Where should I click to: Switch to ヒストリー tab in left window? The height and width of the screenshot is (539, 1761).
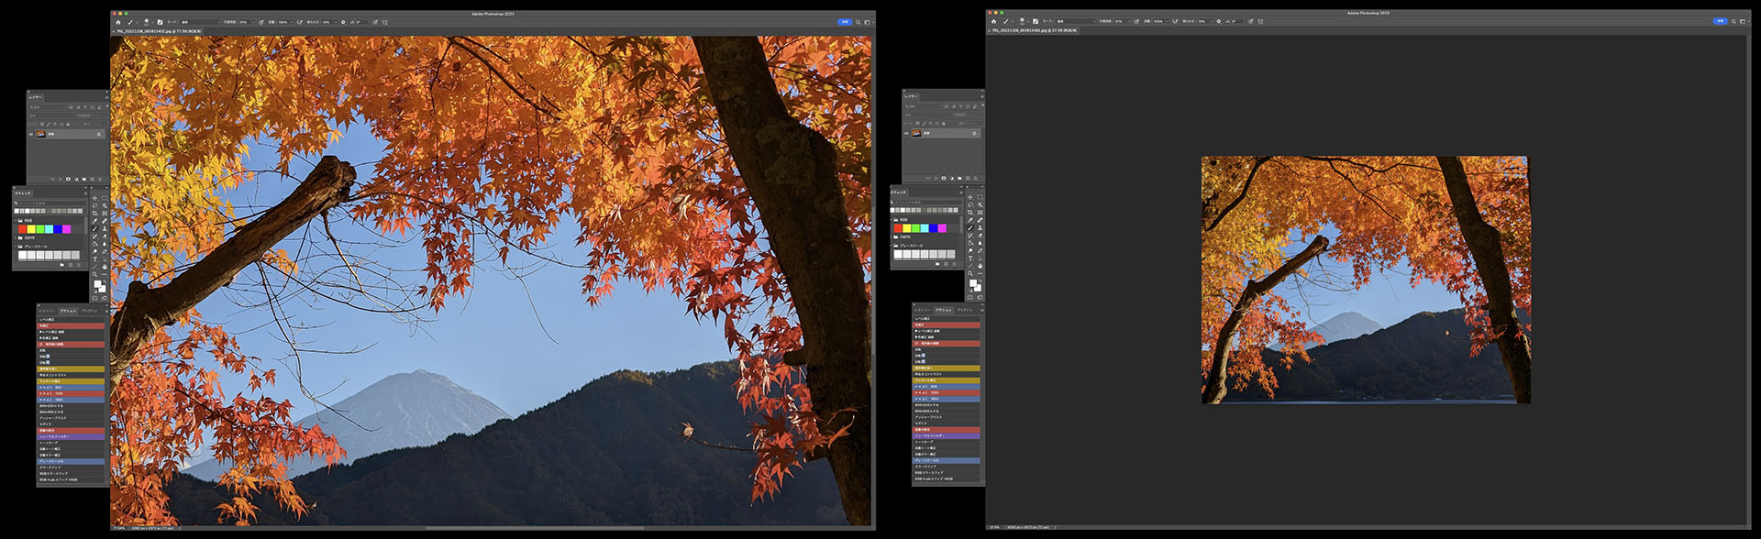pos(46,310)
